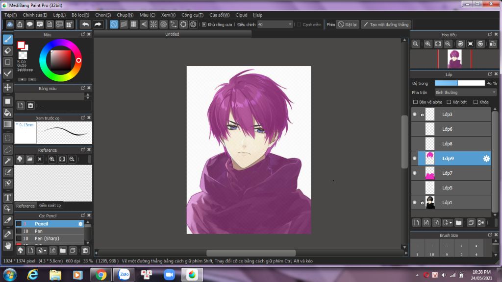Viewport: 502px width, 282px height.
Task: Select brush size 4 preset
Action: click(x=477, y=249)
